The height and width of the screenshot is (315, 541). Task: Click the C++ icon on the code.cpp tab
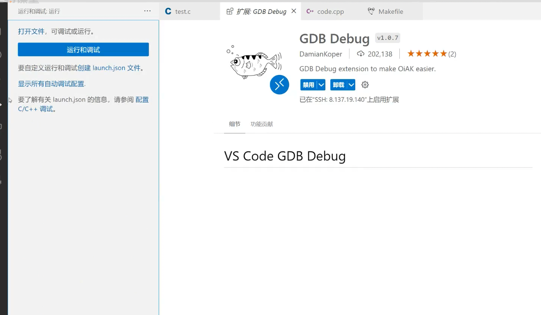[x=310, y=11]
